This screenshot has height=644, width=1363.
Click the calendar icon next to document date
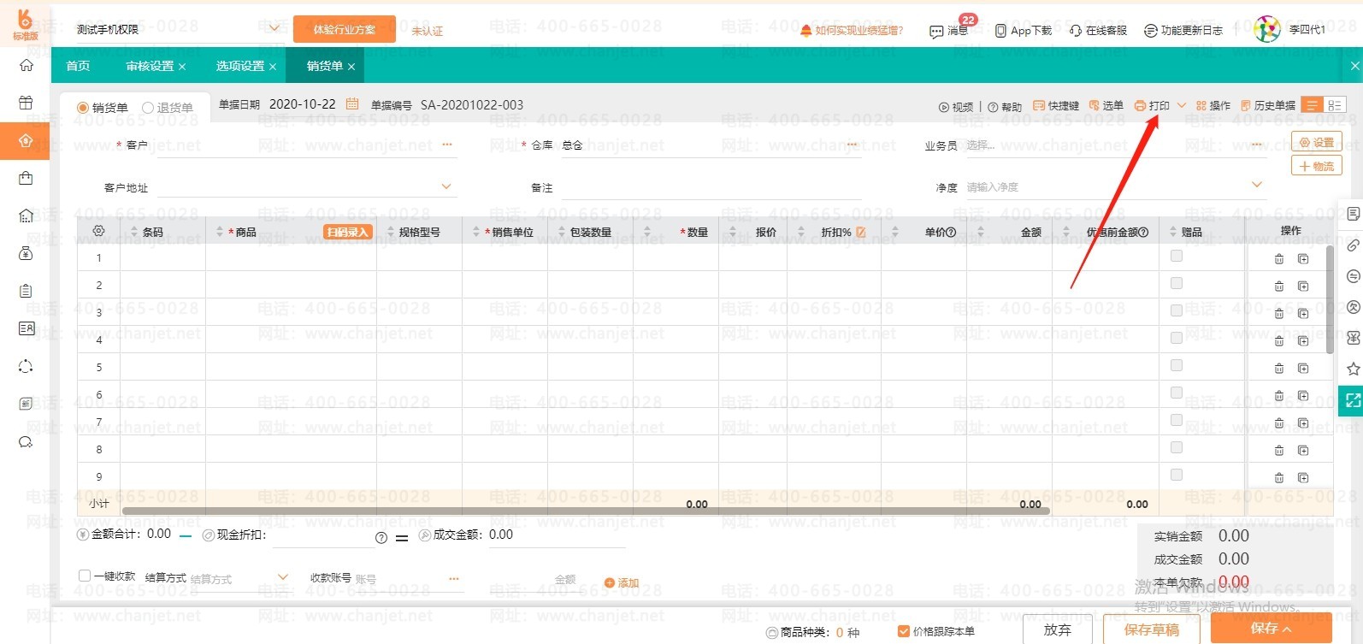(352, 104)
